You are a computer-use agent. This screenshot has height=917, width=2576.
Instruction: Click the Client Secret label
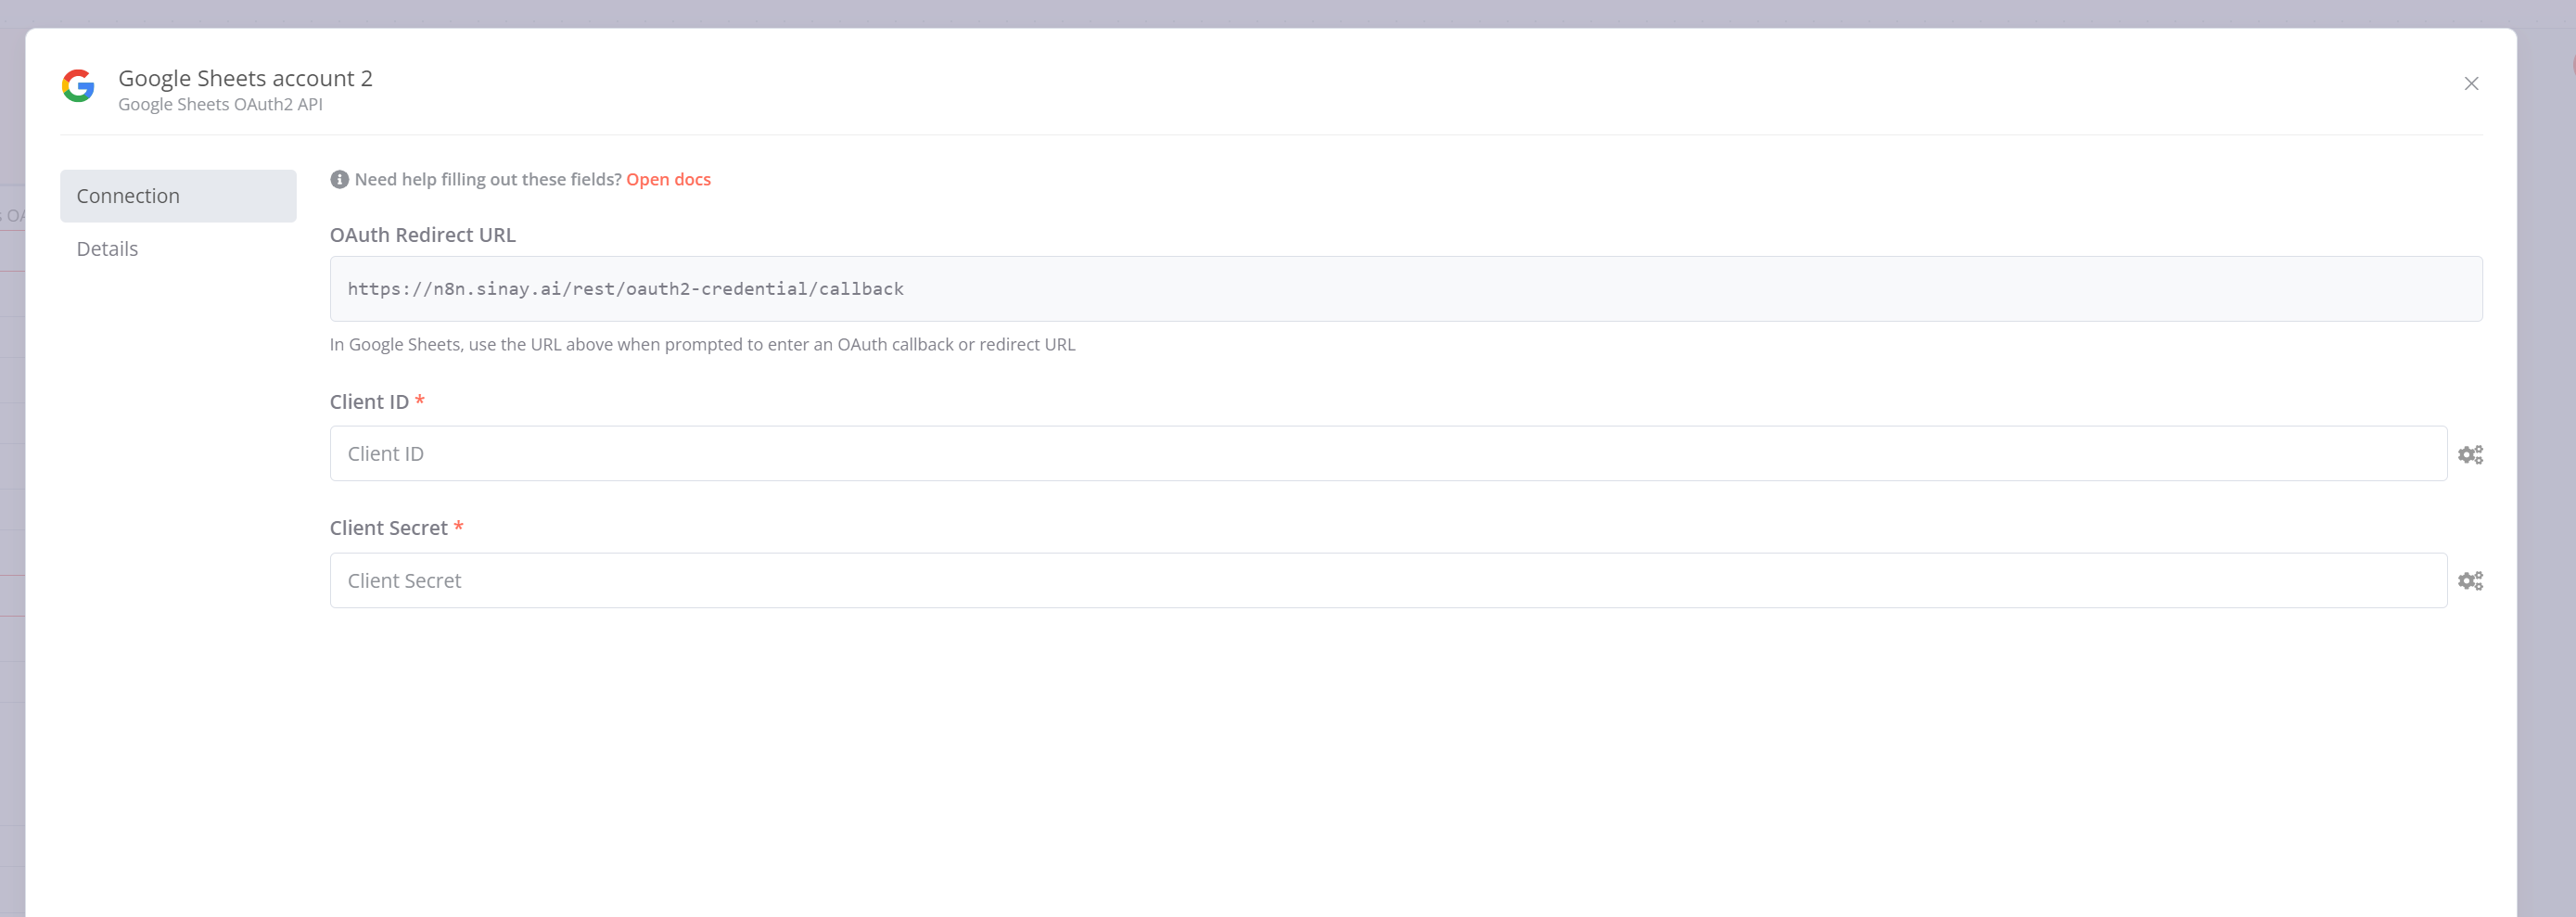pos(389,528)
